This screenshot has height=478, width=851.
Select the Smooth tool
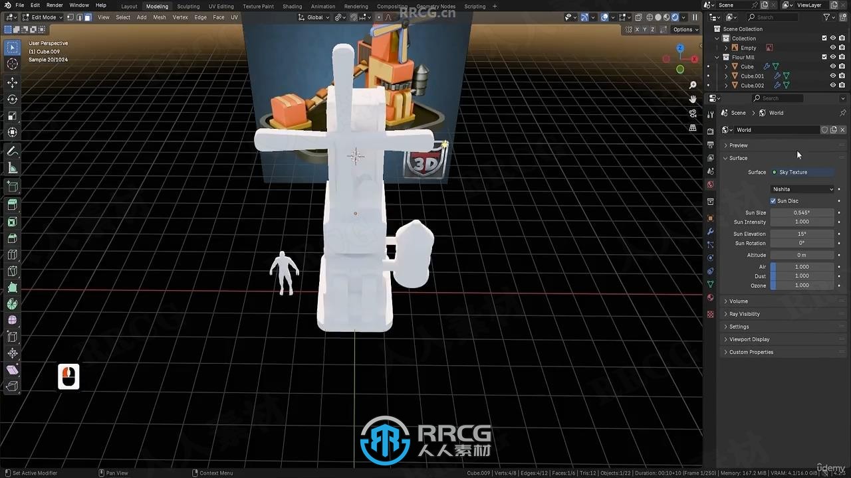click(13, 320)
